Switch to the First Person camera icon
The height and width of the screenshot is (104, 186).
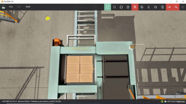149,7
